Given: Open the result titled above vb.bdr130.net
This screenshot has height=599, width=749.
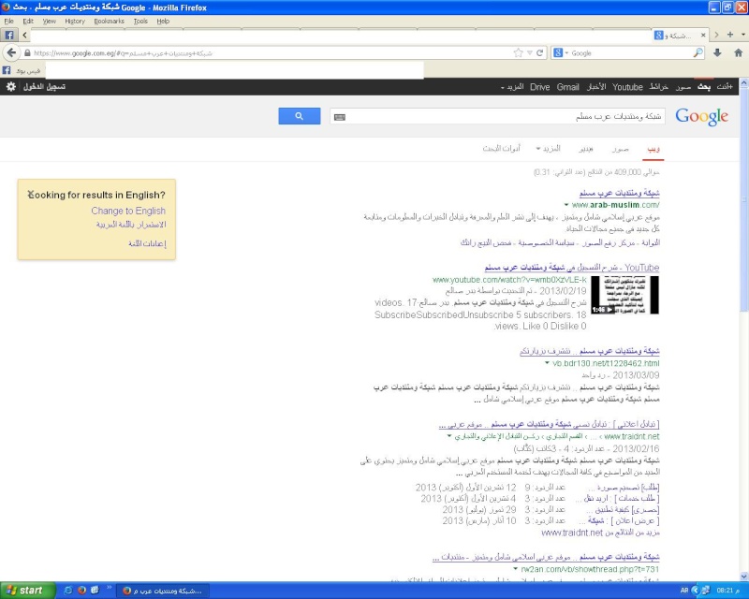Looking at the screenshot, I should click(x=590, y=351).
